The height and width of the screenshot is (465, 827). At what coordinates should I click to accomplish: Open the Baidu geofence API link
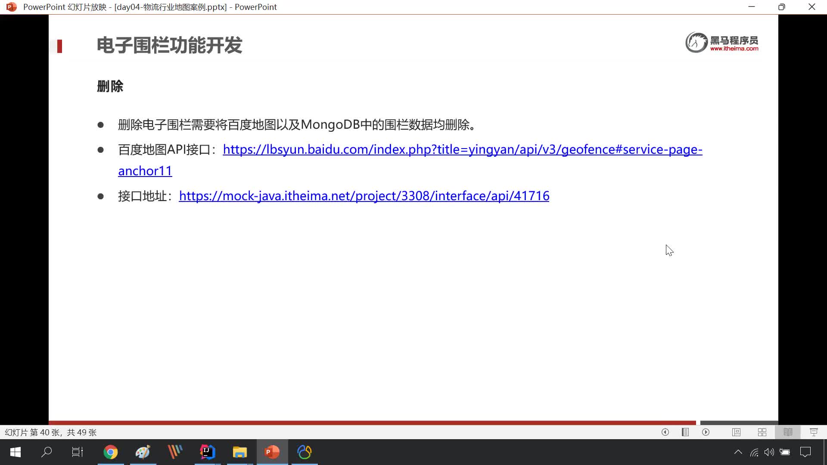tap(462, 149)
